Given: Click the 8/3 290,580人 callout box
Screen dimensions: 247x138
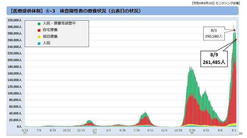Looking at the screenshot, I should (x=214, y=34).
